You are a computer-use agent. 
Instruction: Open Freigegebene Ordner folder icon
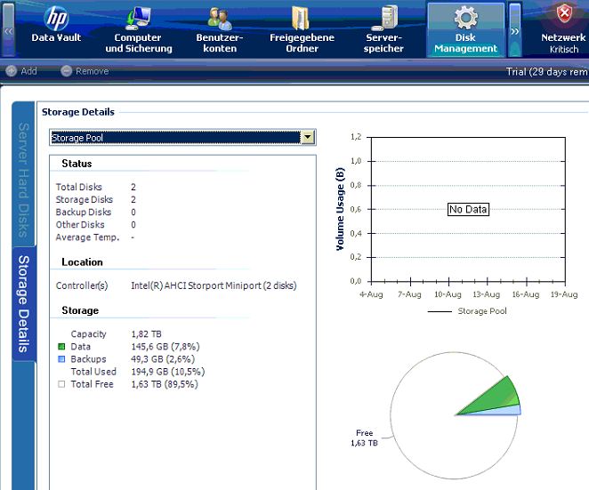(x=302, y=18)
